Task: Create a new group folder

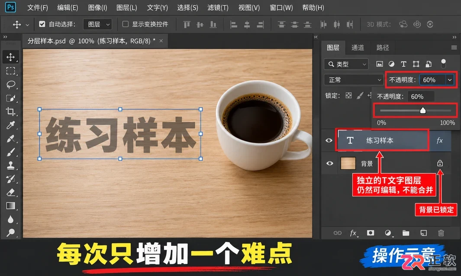Action: (x=406, y=233)
